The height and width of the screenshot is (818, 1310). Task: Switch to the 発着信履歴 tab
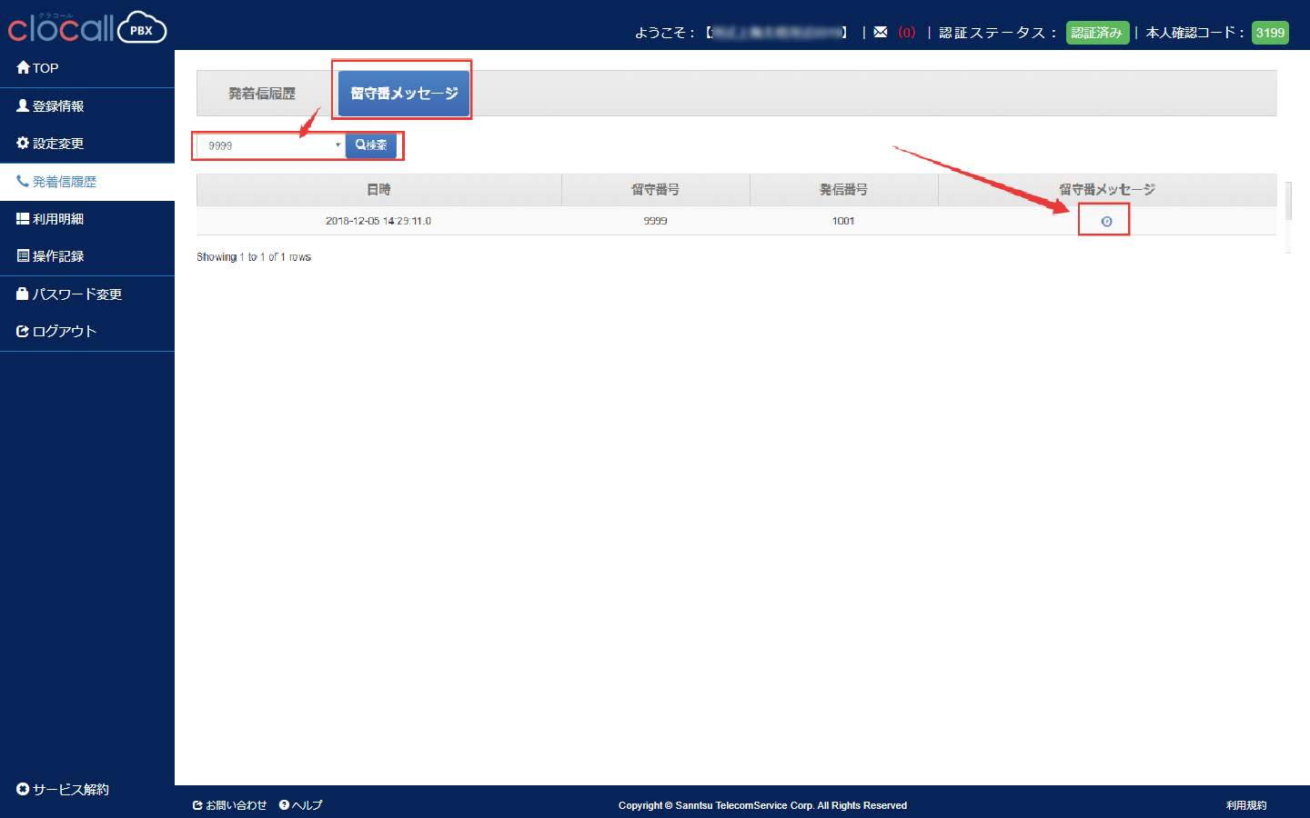pos(262,94)
